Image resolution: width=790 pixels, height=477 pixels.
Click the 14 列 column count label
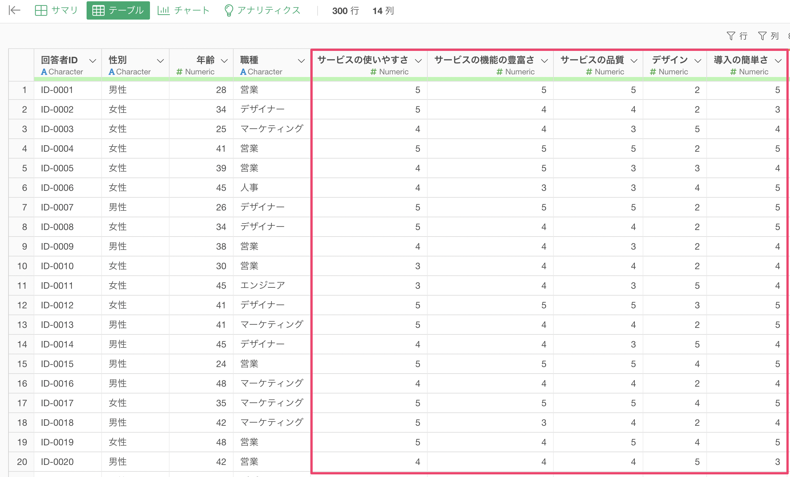(383, 11)
